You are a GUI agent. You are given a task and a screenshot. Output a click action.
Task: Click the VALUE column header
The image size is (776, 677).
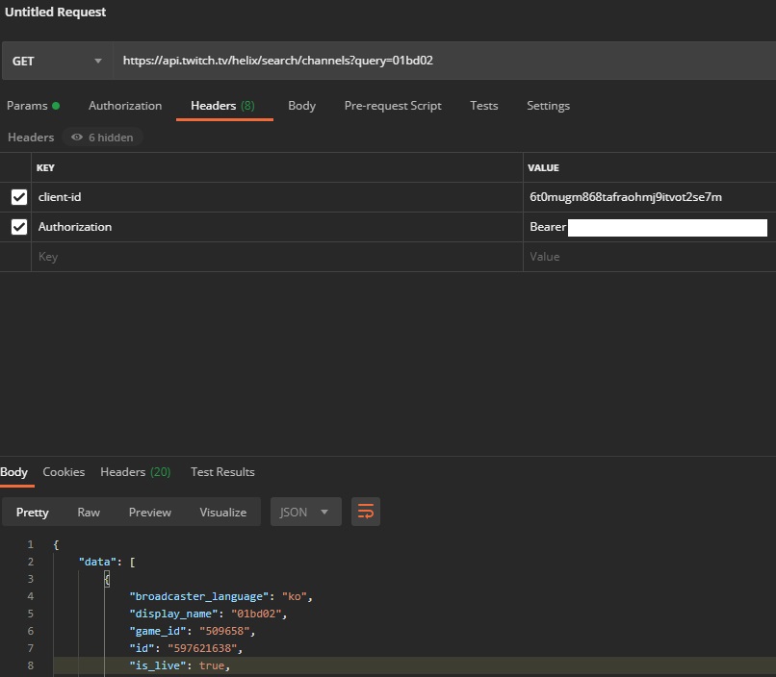[x=543, y=167]
